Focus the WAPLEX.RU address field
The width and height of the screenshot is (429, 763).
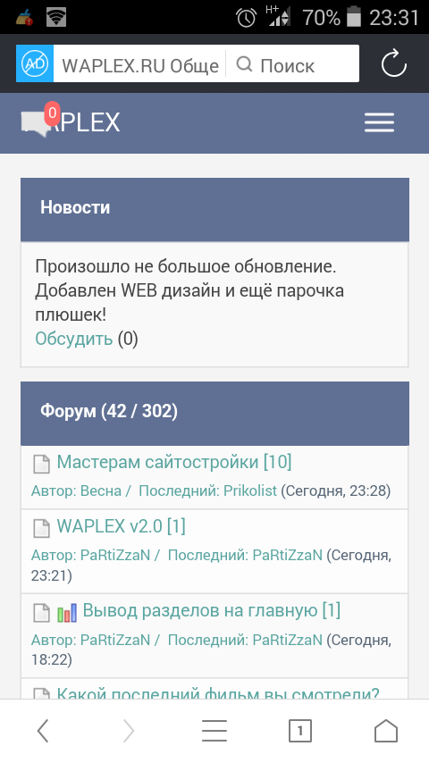(140, 64)
